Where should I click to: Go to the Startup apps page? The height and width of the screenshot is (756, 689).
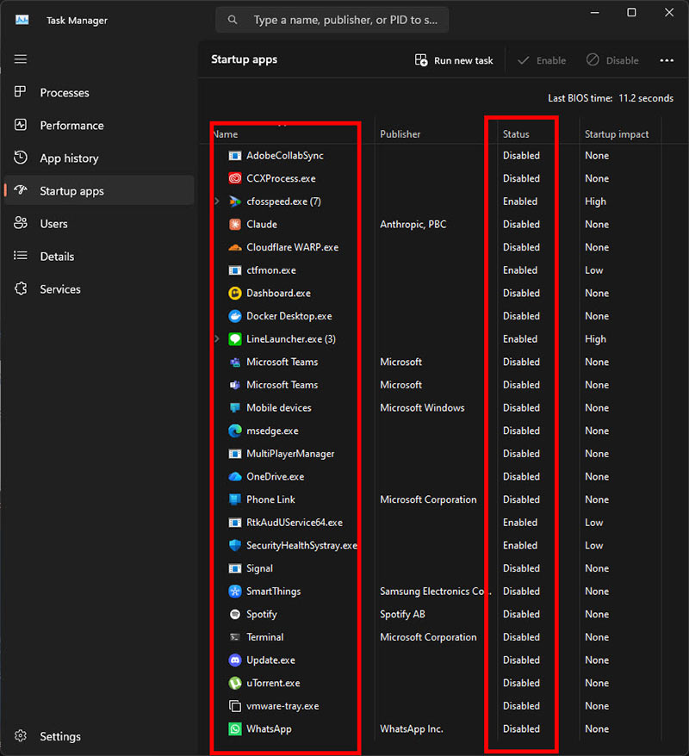[99, 191]
